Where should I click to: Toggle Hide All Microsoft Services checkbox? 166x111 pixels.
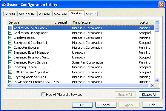tap(43, 94)
